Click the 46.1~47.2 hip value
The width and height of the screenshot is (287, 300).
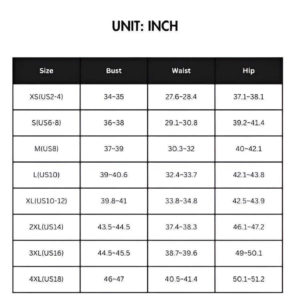coord(249,227)
